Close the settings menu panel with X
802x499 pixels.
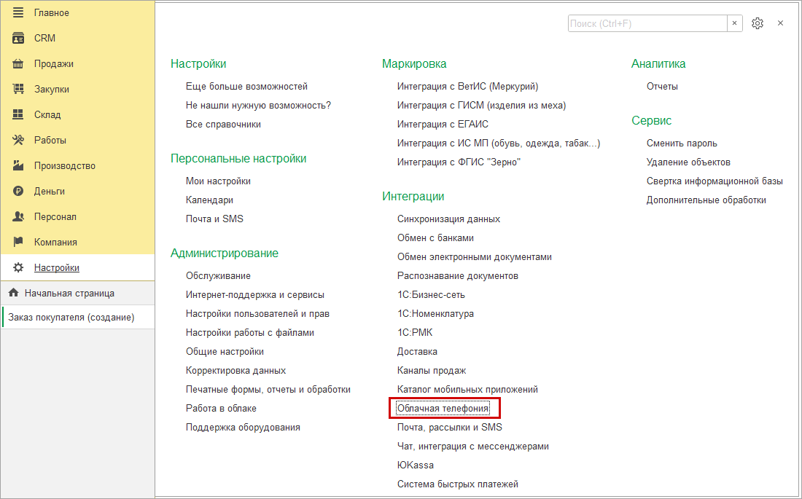pos(780,23)
